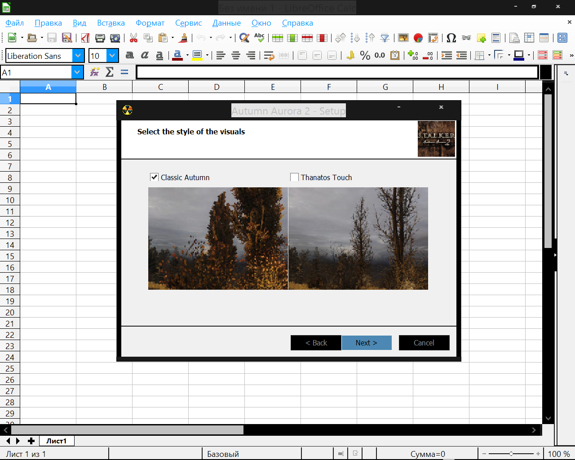575x460 pixels.
Task: Insert a comment with the sticky note icon
Action: coord(481,38)
